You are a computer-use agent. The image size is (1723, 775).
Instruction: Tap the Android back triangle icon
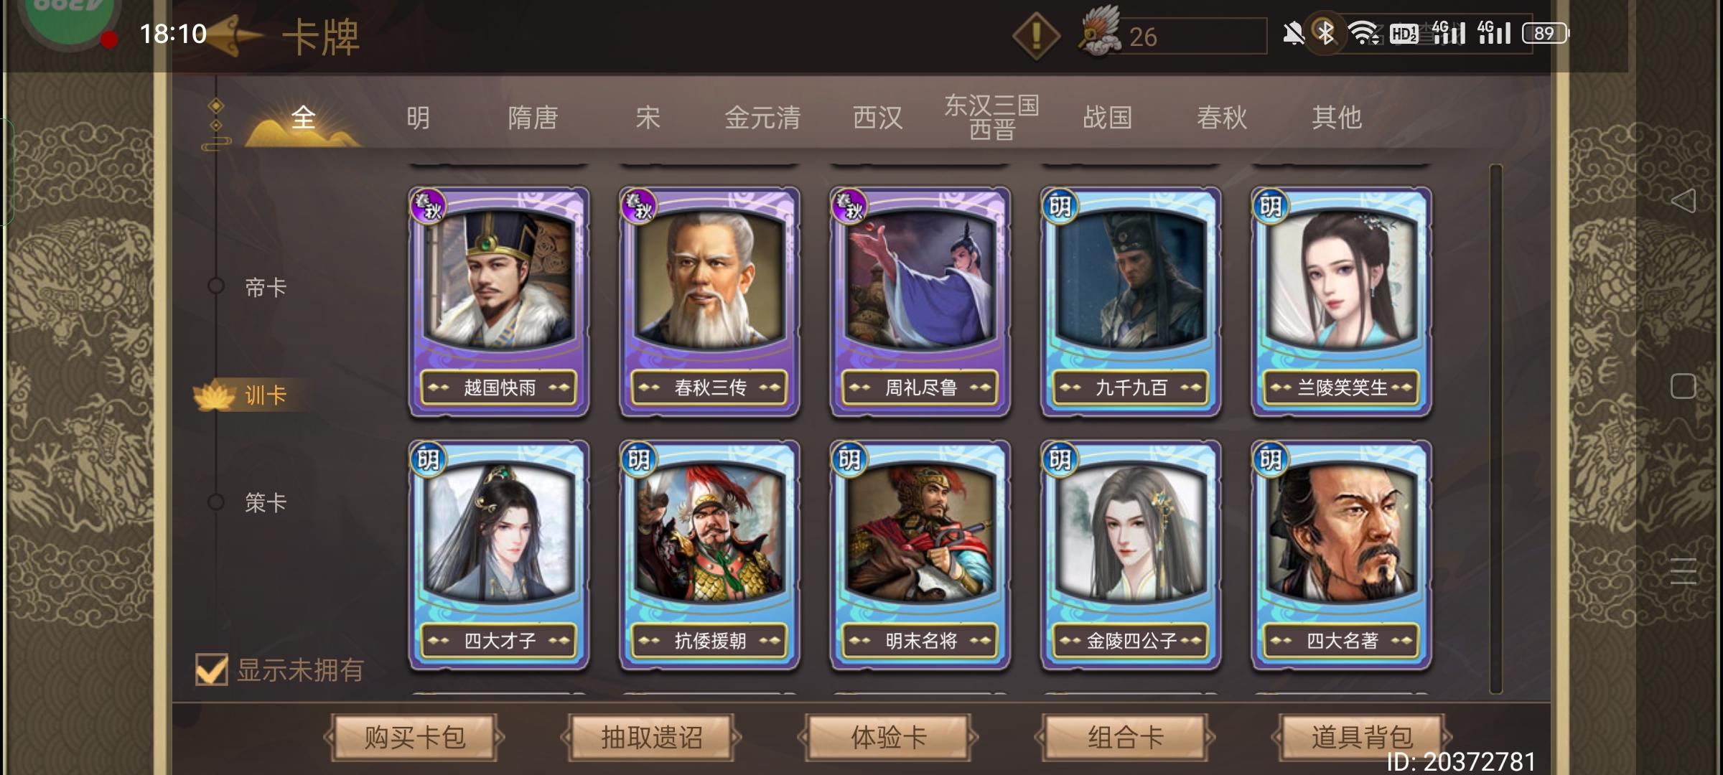point(1684,200)
